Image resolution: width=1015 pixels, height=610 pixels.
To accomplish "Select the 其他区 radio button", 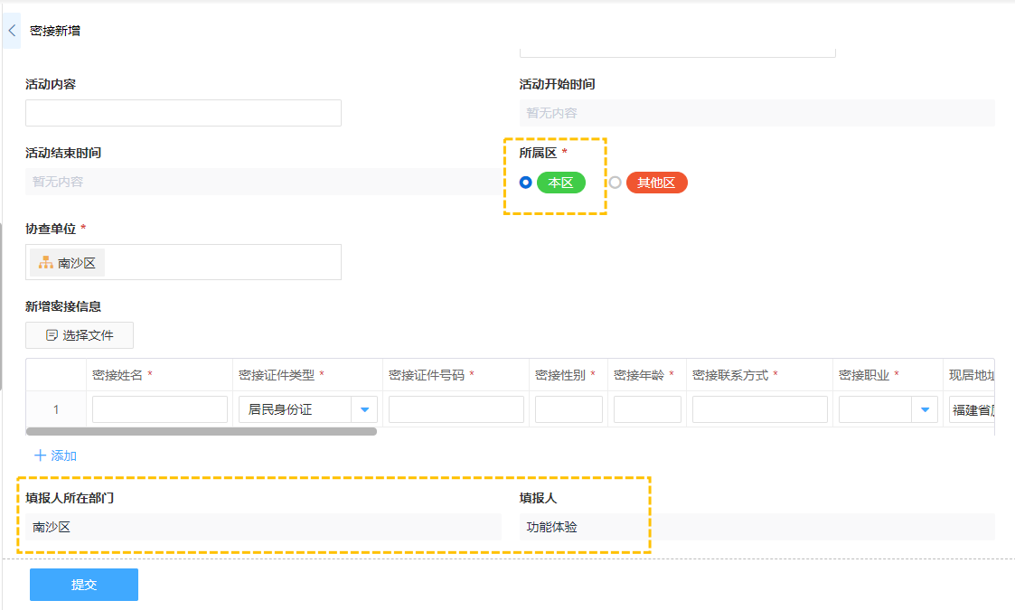I will (x=616, y=183).
